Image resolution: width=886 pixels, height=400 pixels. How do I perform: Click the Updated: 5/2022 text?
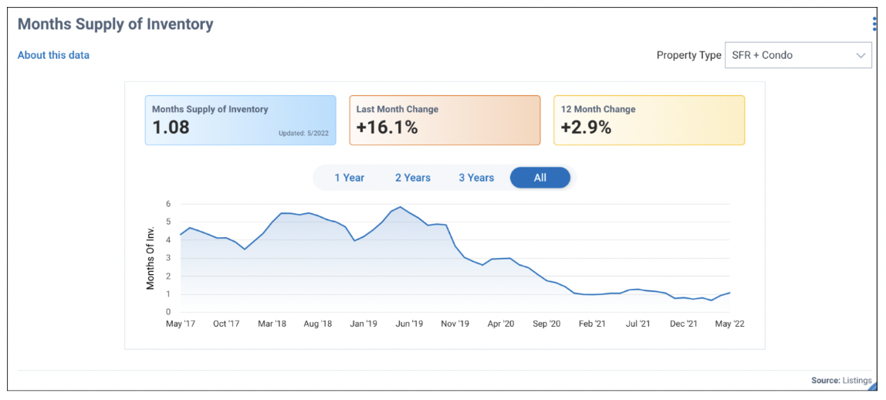click(303, 134)
